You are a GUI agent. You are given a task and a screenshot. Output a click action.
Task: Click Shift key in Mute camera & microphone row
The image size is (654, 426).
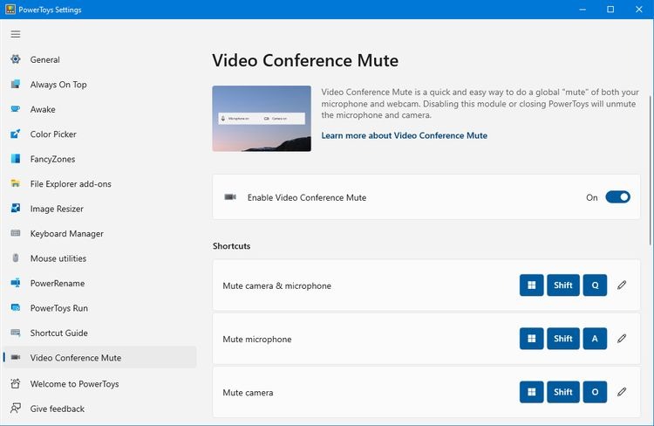563,285
